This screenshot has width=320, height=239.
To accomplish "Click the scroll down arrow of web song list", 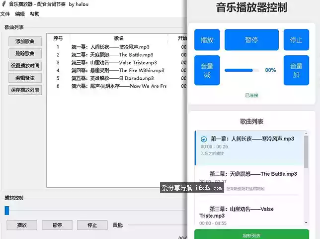I will click(x=306, y=223).
